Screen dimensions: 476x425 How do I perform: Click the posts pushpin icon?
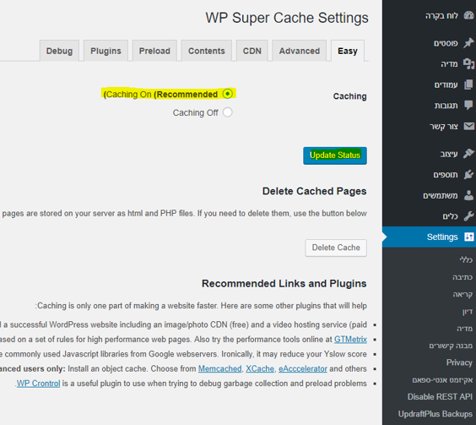pos(468,43)
